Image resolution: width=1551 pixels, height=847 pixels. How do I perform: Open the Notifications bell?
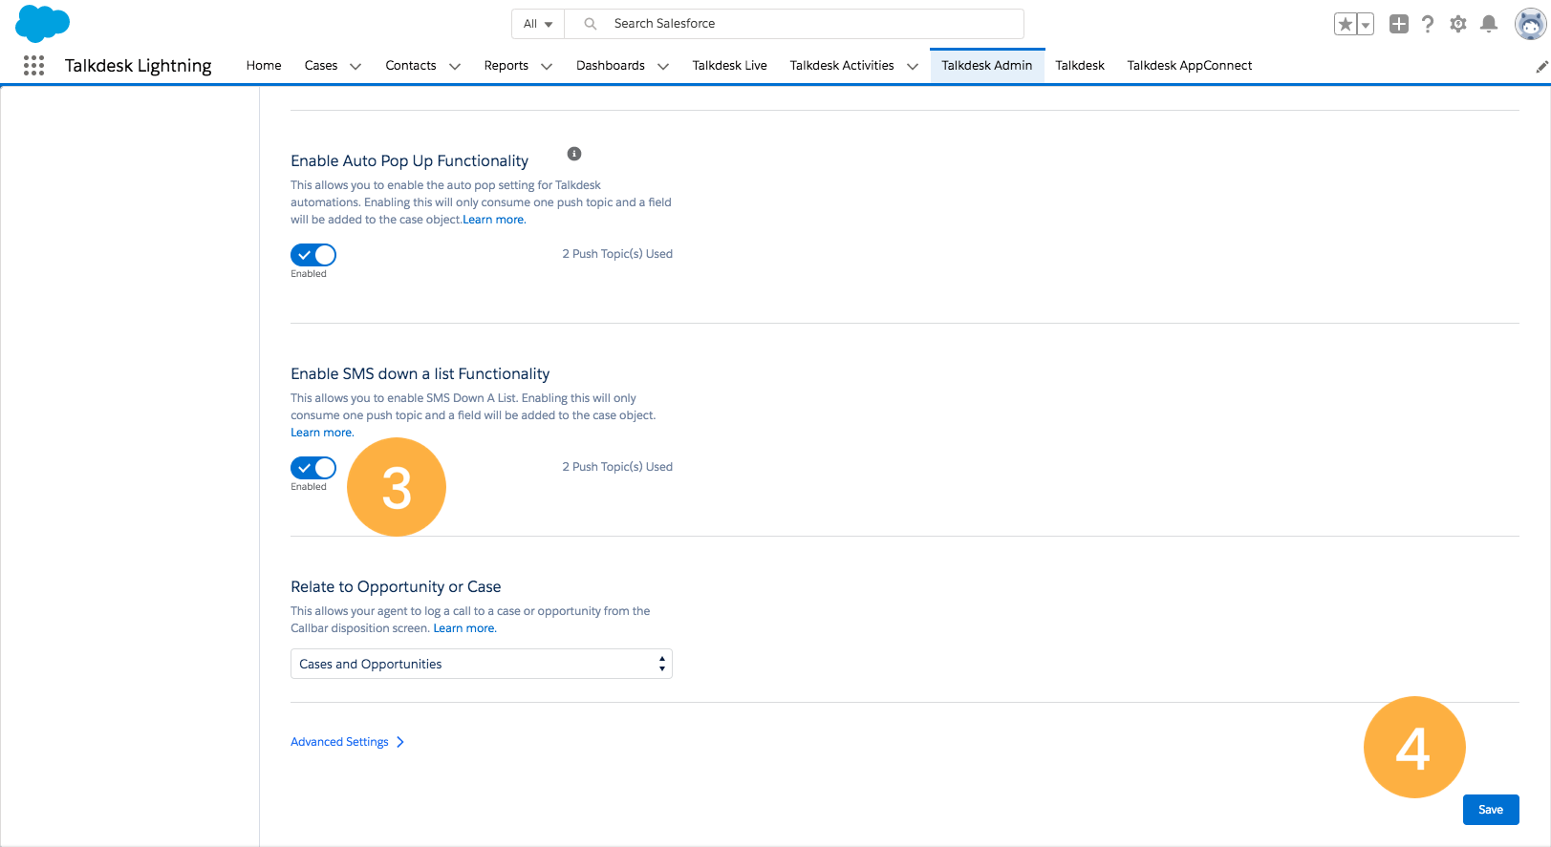(x=1489, y=25)
